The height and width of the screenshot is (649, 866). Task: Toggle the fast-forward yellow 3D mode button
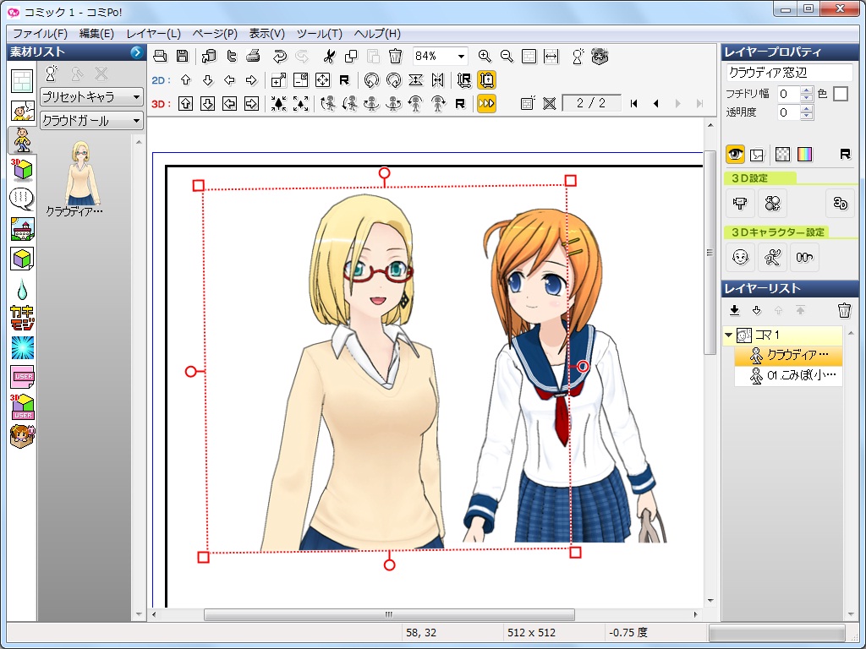(486, 103)
